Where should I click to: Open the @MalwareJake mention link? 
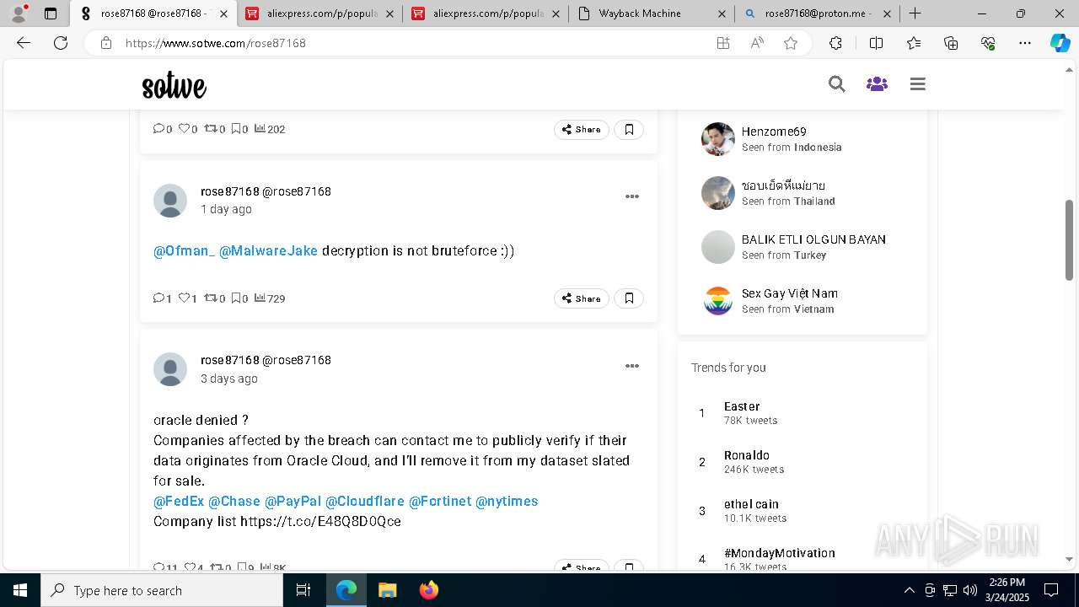click(x=268, y=250)
